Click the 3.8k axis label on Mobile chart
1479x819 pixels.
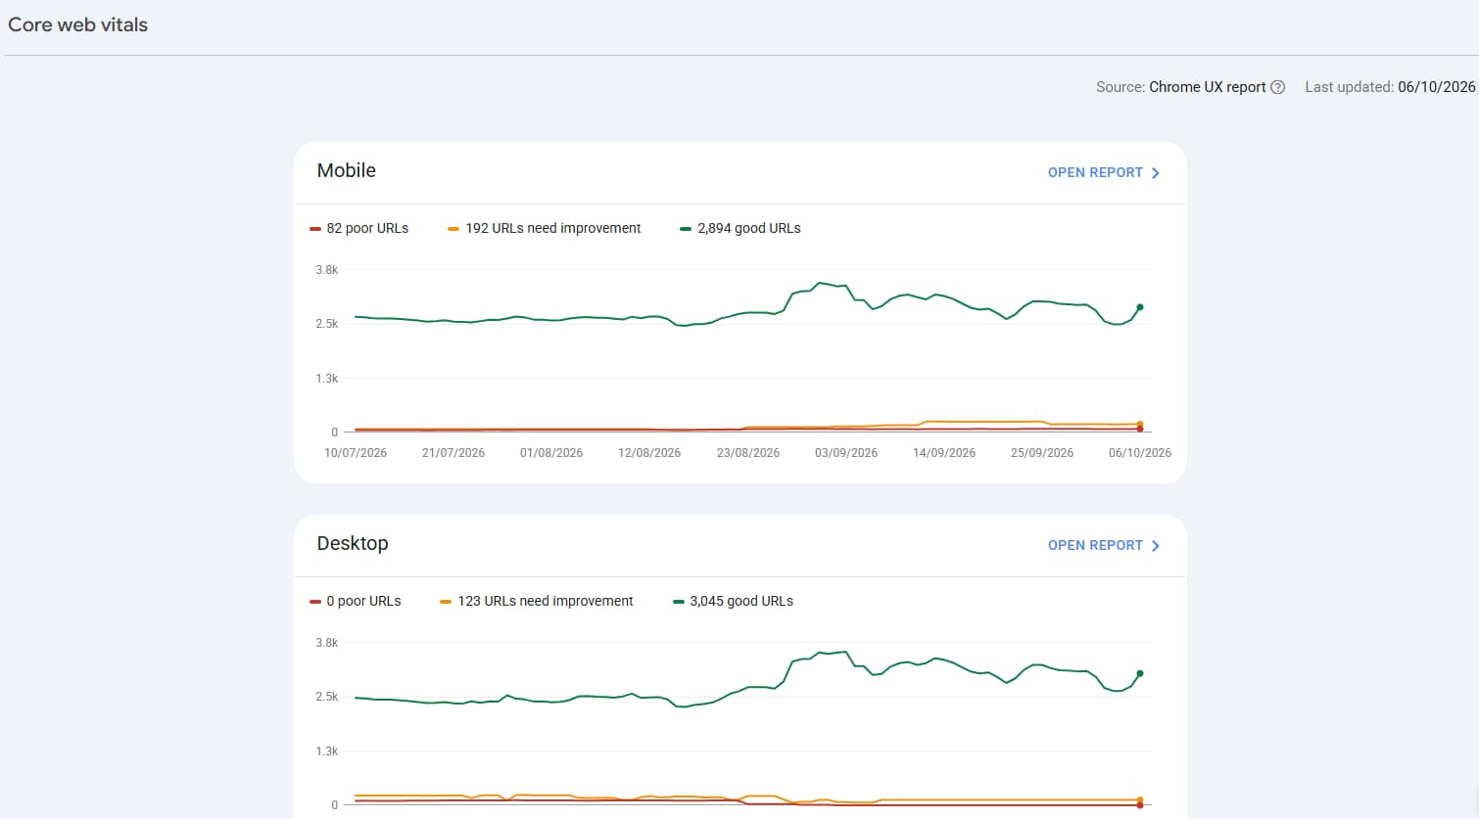click(x=327, y=270)
